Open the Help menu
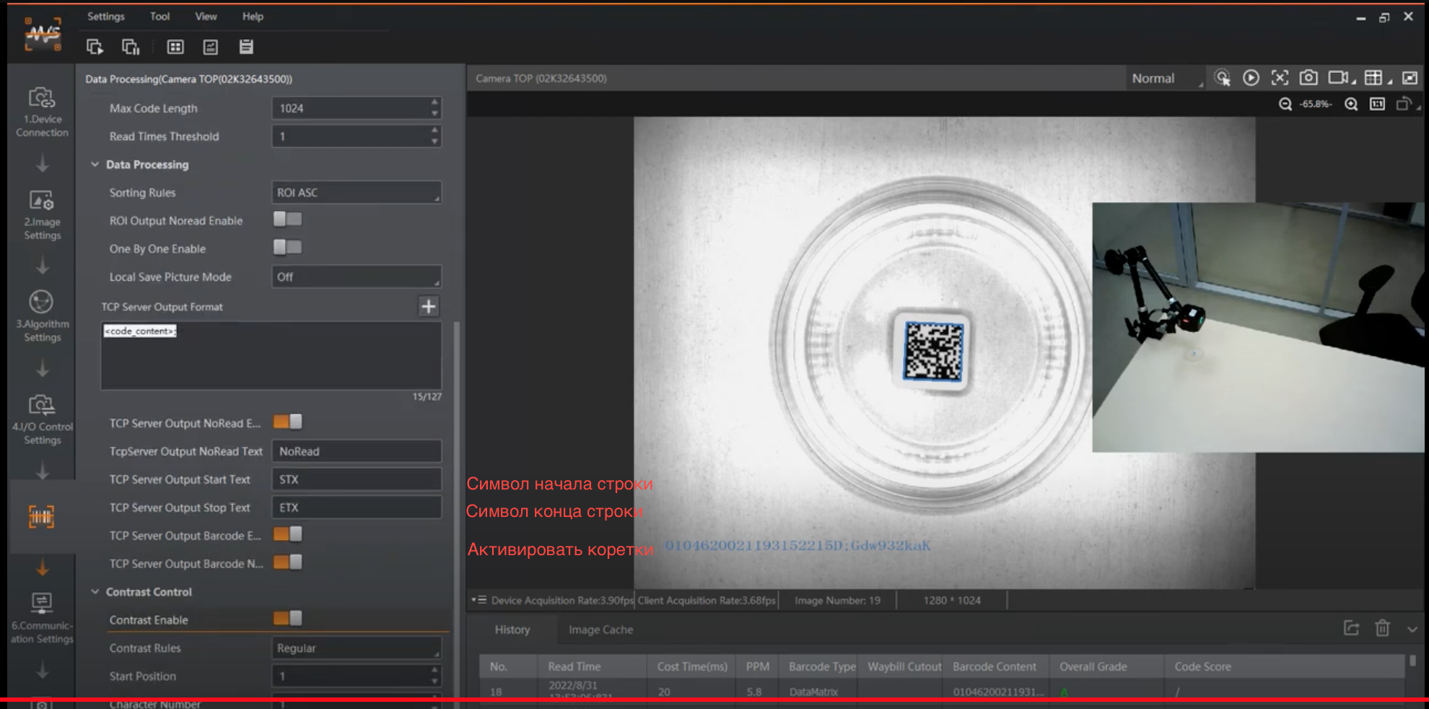Screen dimensions: 1429x709 click(x=253, y=16)
